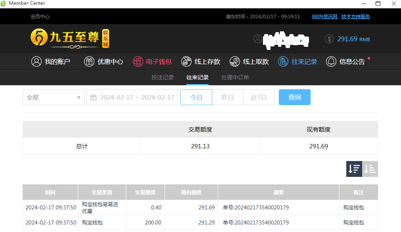Click the 总计 summary row label
401x232 pixels.
coord(82,146)
